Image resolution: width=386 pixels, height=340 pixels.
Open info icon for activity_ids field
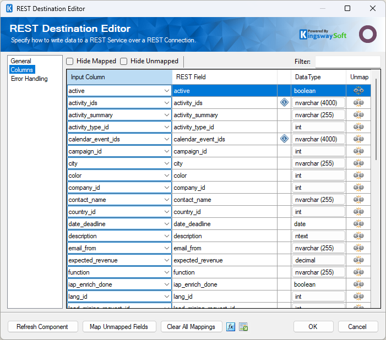(x=284, y=102)
